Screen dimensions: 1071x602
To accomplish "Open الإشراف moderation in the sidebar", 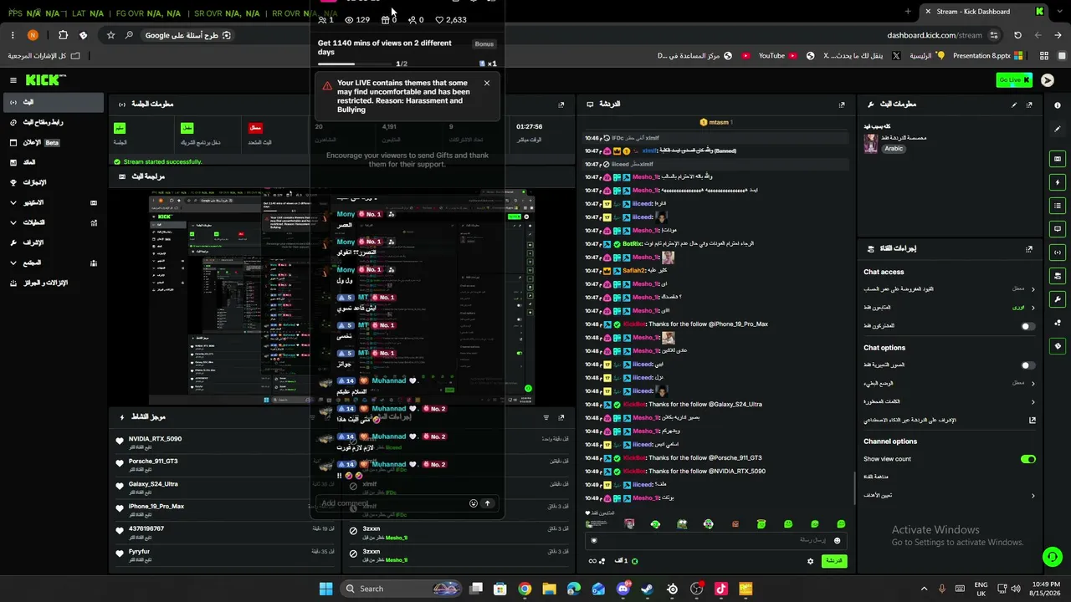I will pyautogui.click(x=53, y=242).
